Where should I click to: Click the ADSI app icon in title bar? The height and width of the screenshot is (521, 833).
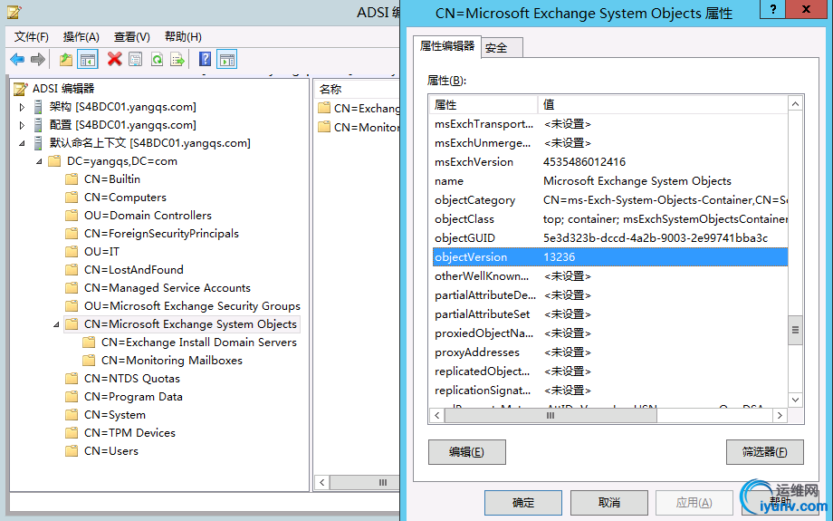tap(14, 12)
